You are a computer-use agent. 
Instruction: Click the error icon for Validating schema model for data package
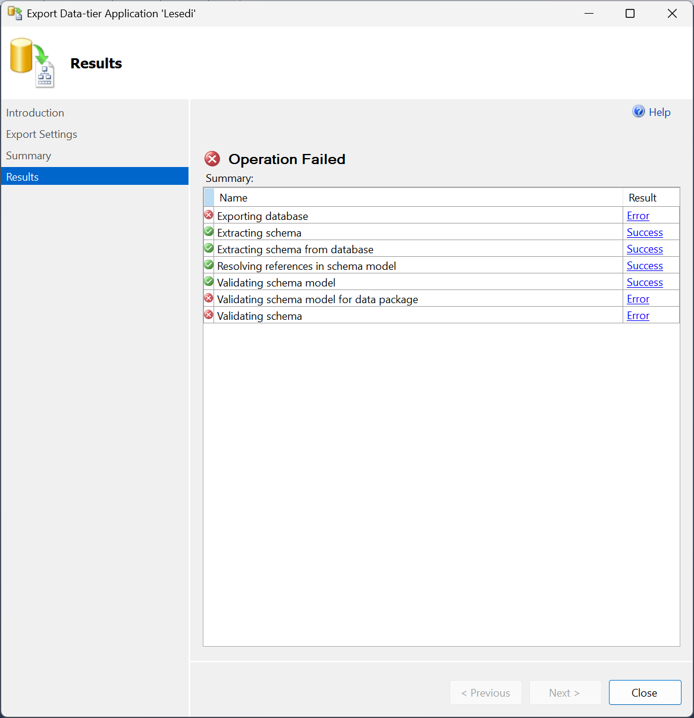208,298
